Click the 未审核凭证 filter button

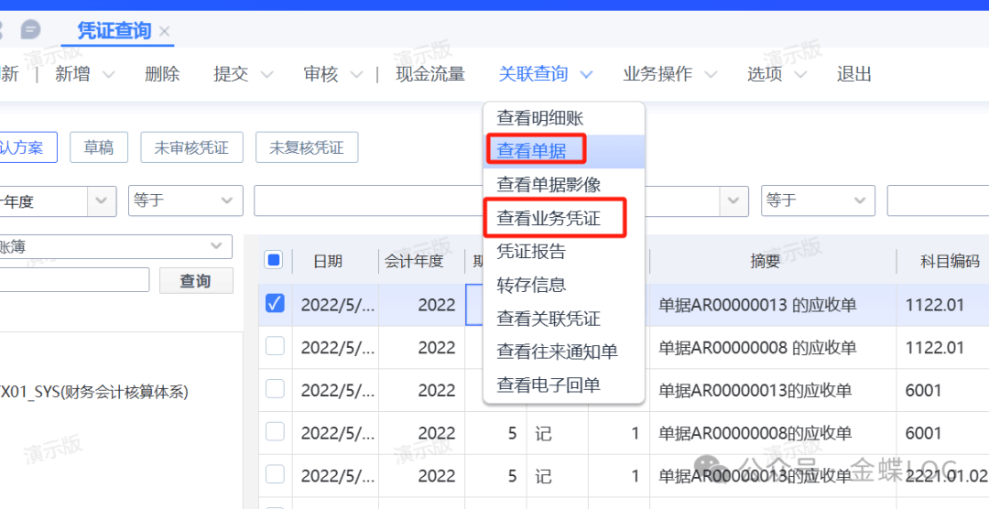tap(190, 147)
